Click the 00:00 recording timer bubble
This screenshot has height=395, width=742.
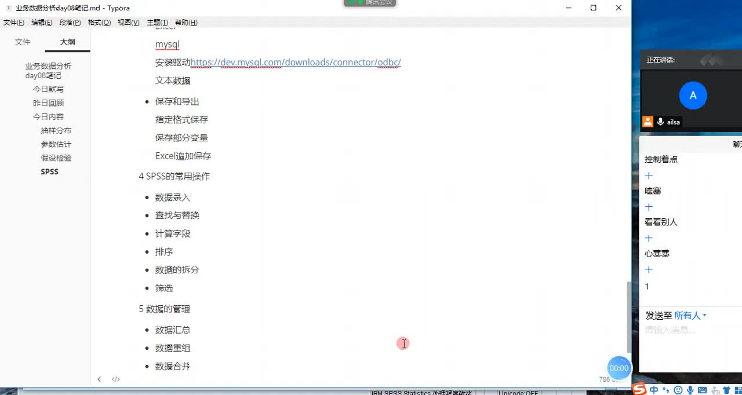point(619,368)
